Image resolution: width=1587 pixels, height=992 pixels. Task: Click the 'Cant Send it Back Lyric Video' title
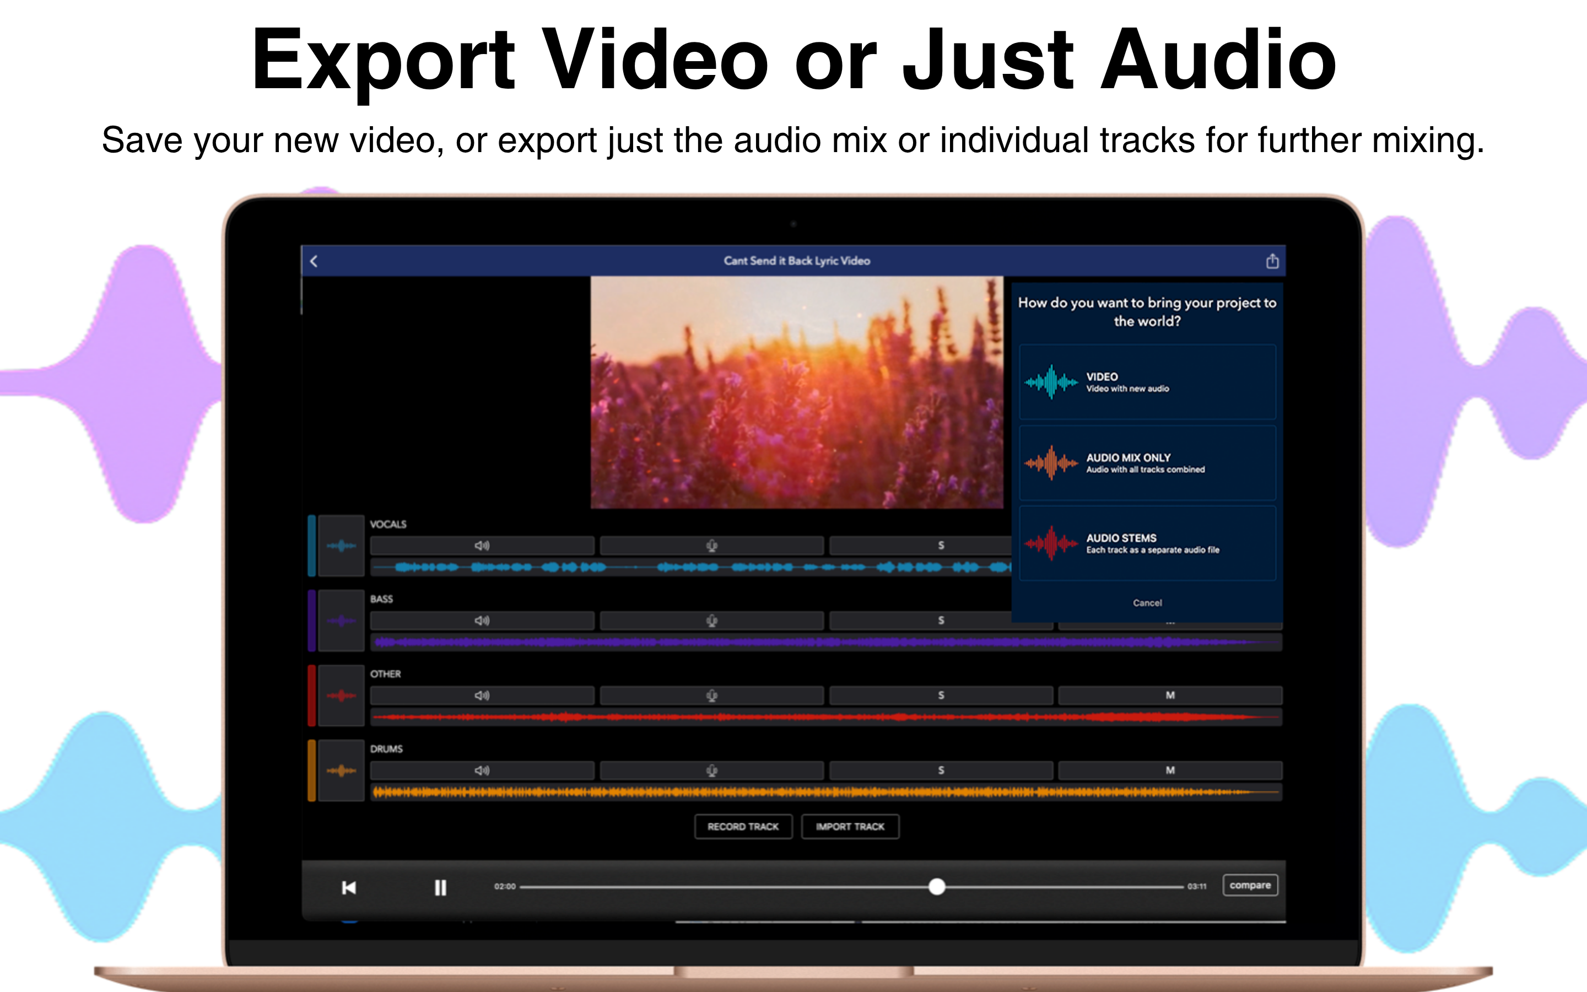[x=797, y=261]
